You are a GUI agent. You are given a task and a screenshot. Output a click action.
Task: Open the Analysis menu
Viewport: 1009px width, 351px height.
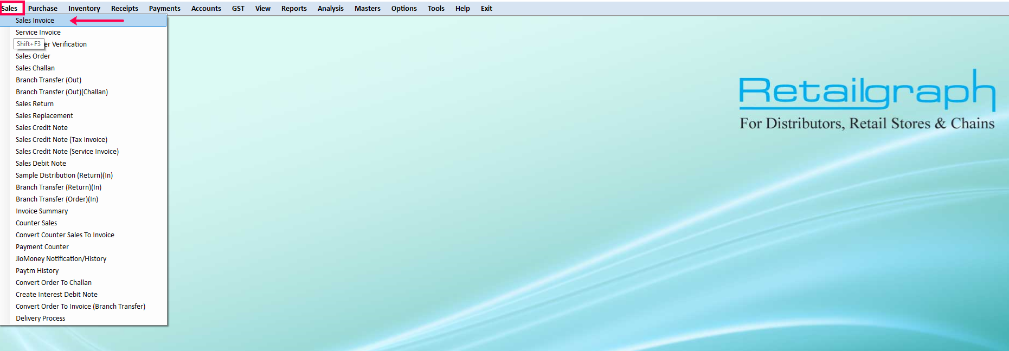coord(331,8)
